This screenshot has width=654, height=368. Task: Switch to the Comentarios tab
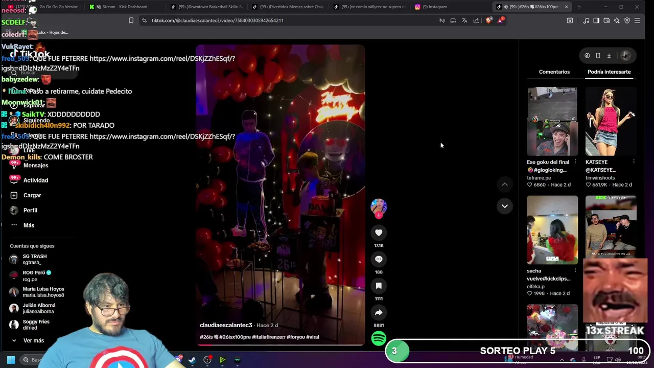point(554,72)
